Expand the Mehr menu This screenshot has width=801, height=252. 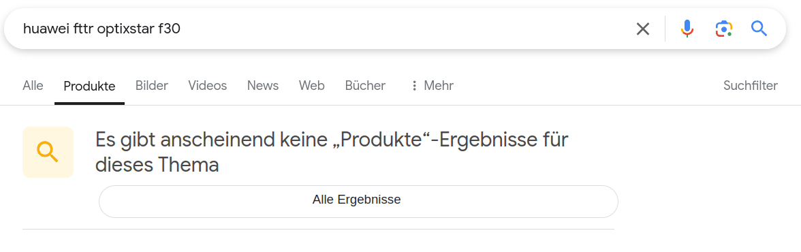432,85
